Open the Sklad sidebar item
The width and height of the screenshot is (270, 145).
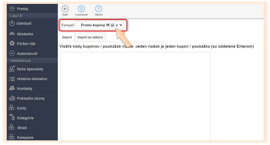(22, 128)
